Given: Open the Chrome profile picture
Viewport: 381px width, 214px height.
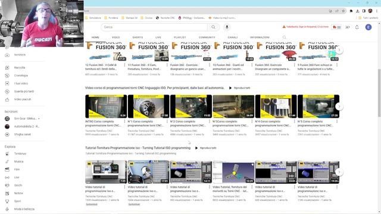Looking at the screenshot, I should point(370,11).
